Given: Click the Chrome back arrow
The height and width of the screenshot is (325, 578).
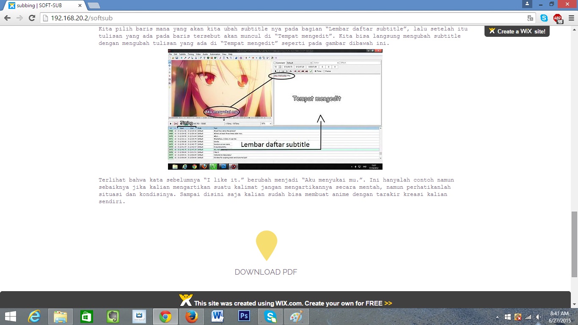Looking at the screenshot, I should [x=7, y=18].
